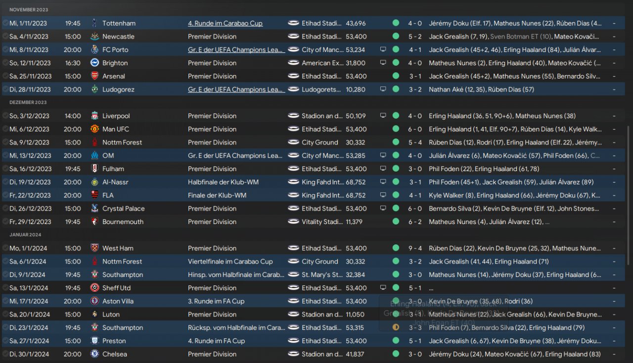Viewport: 633px width, 363px height.
Task: Open the Bournemouth club badge
Action: tap(94, 222)
